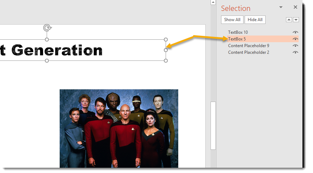Screen dimensions: 313x173
Task: Click the top-center sizing handle of the text box
Action: [x=47, y=40]
